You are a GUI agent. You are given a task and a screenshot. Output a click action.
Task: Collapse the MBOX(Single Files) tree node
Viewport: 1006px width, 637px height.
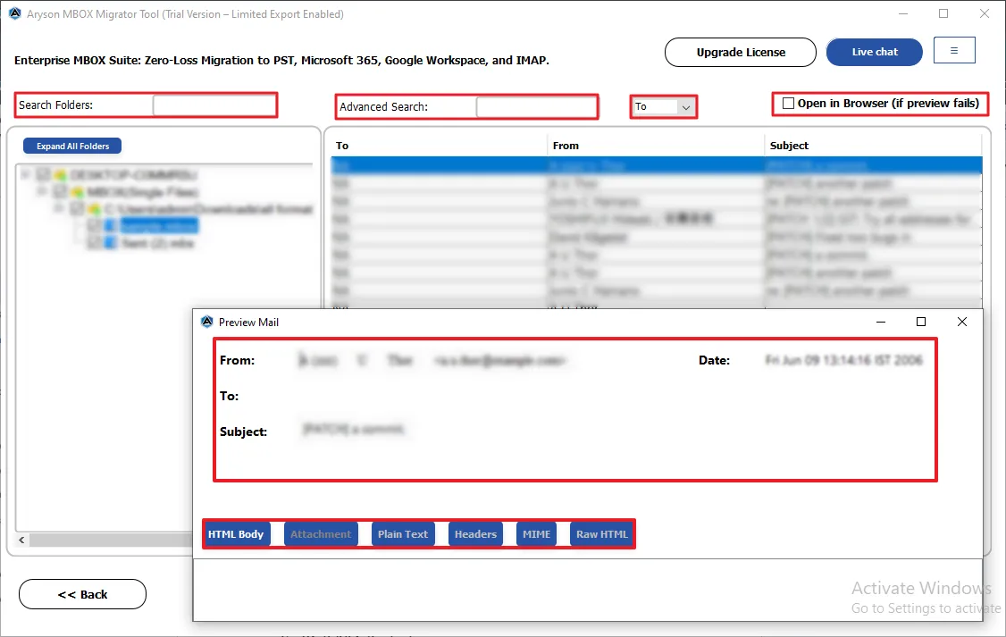[x=42, y=191]
